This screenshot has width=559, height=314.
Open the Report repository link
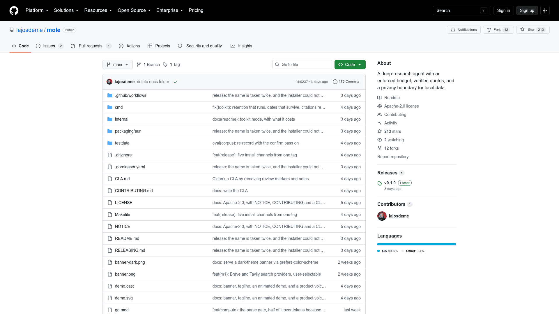coord(393,157)
